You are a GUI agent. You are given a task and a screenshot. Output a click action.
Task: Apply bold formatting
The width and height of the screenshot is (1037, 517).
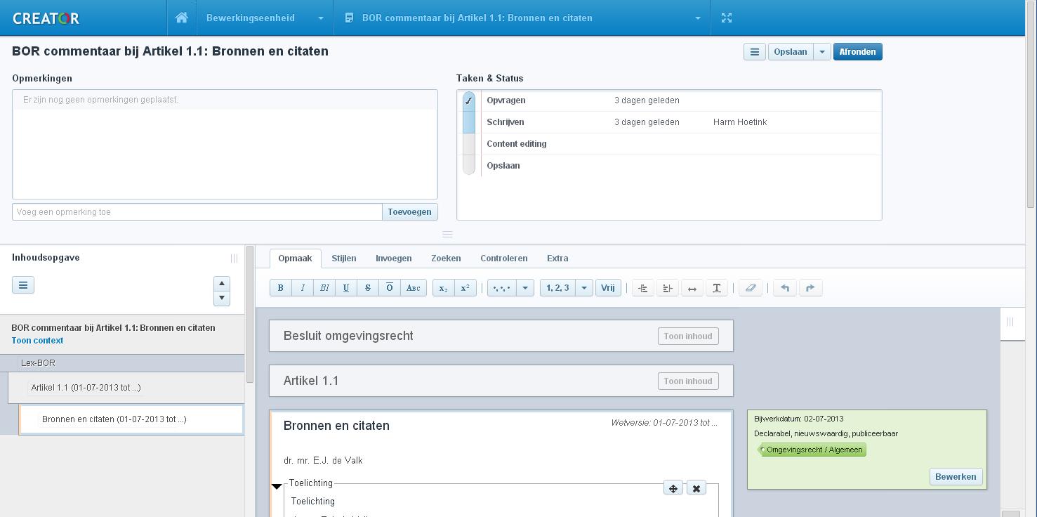click(281, 288)
